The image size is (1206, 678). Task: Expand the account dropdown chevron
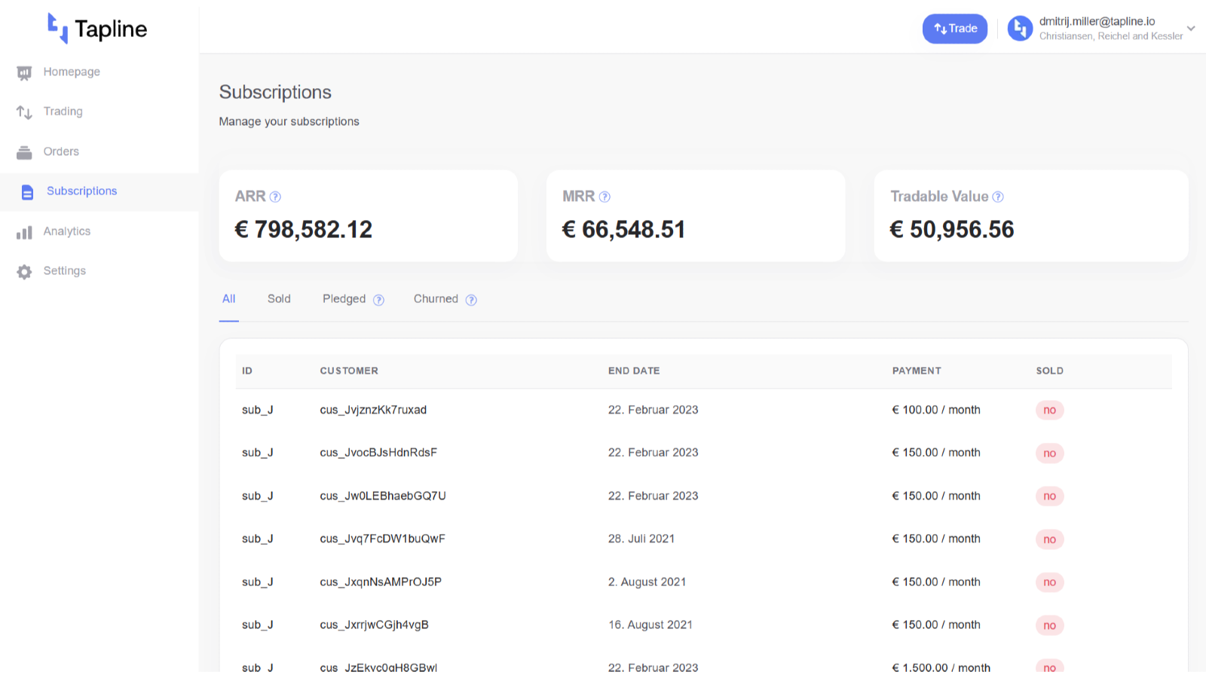[x=1191, y=29]
